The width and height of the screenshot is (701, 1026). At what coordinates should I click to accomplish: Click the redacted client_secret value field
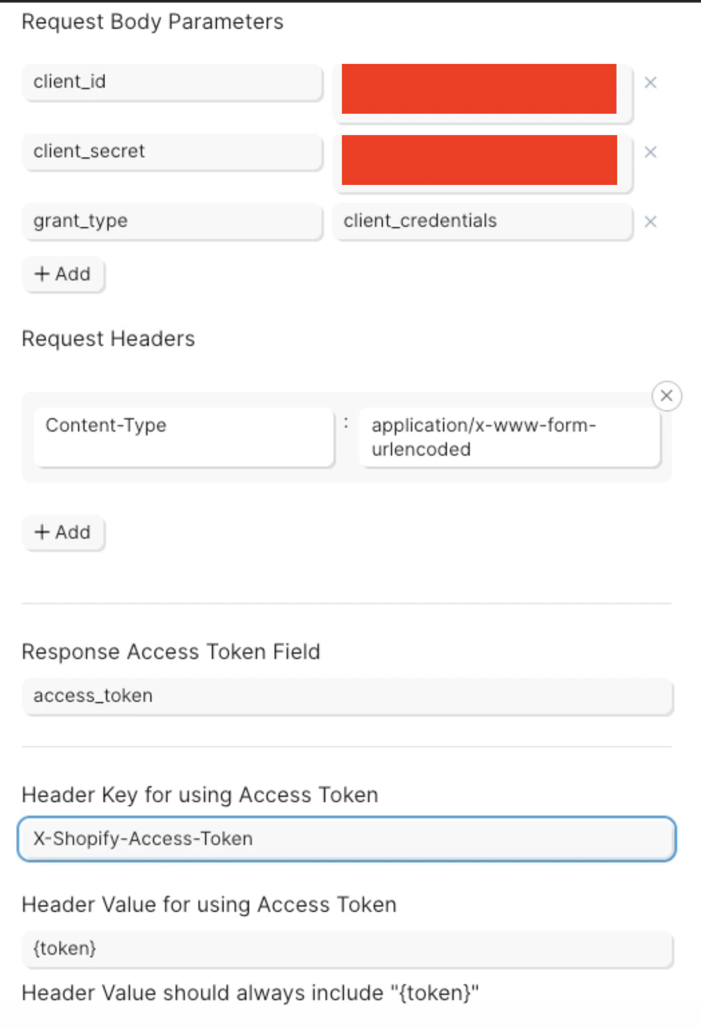(x=480, y=160)
